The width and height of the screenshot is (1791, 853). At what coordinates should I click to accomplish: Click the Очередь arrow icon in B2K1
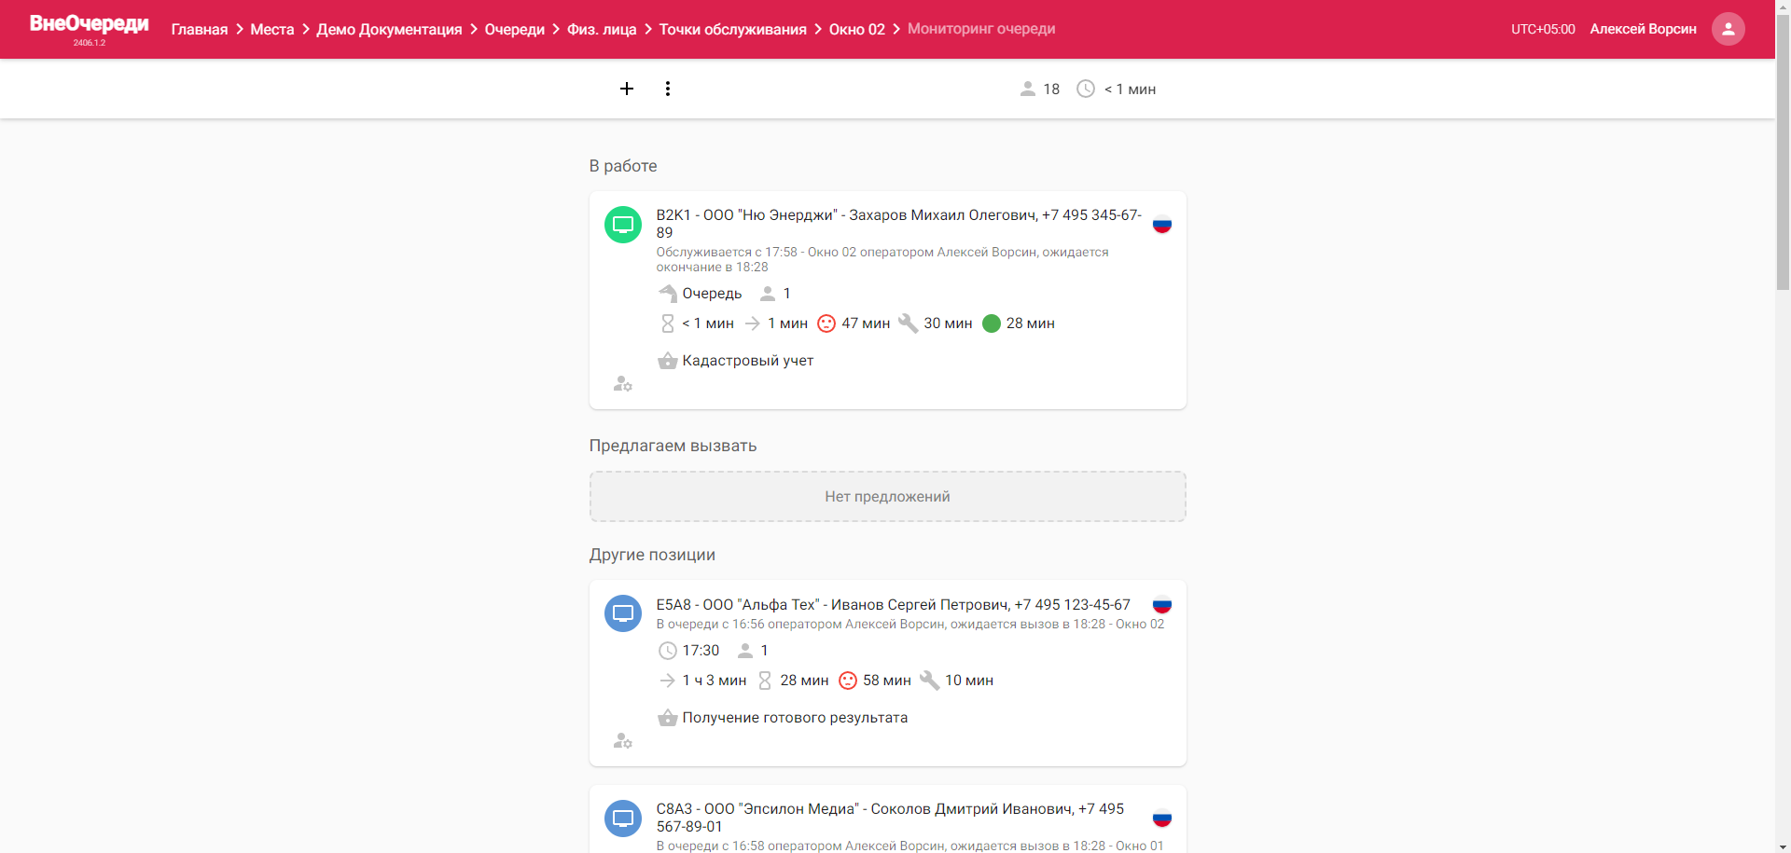point(668,294)
